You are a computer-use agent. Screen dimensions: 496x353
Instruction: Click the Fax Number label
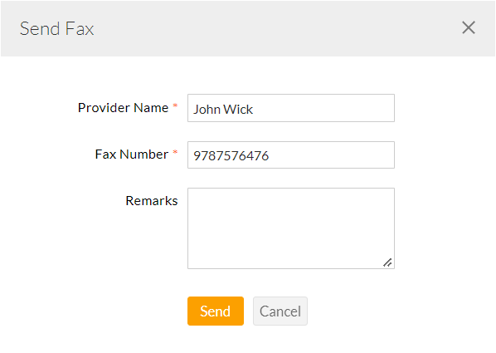(x=132, y=154)
